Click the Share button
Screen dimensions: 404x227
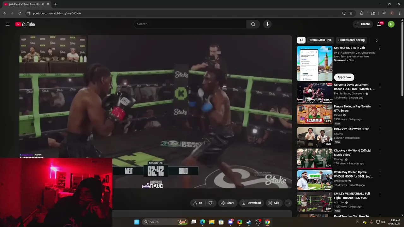[x=227, y=203]
